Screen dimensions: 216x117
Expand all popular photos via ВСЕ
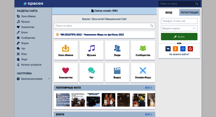click(x=148, y=88)
